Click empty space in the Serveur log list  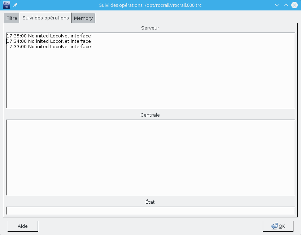[150, 79]
